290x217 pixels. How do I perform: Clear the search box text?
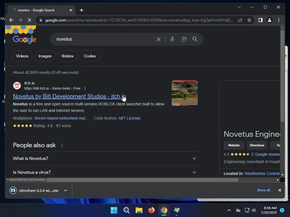(159, 39)
